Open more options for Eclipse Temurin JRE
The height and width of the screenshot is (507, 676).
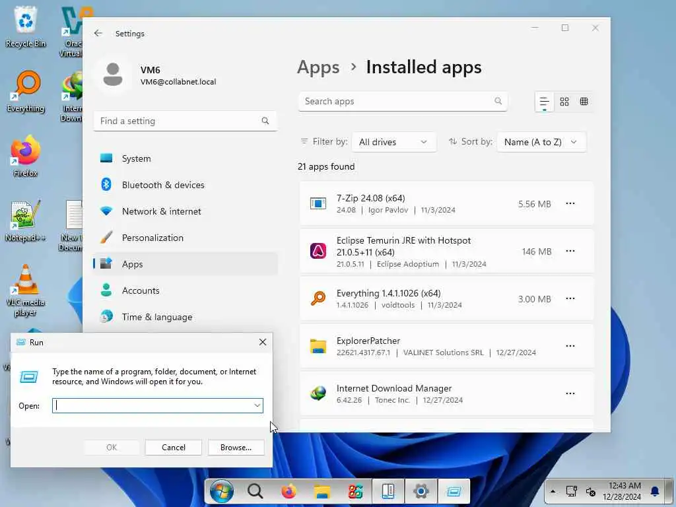570,251
